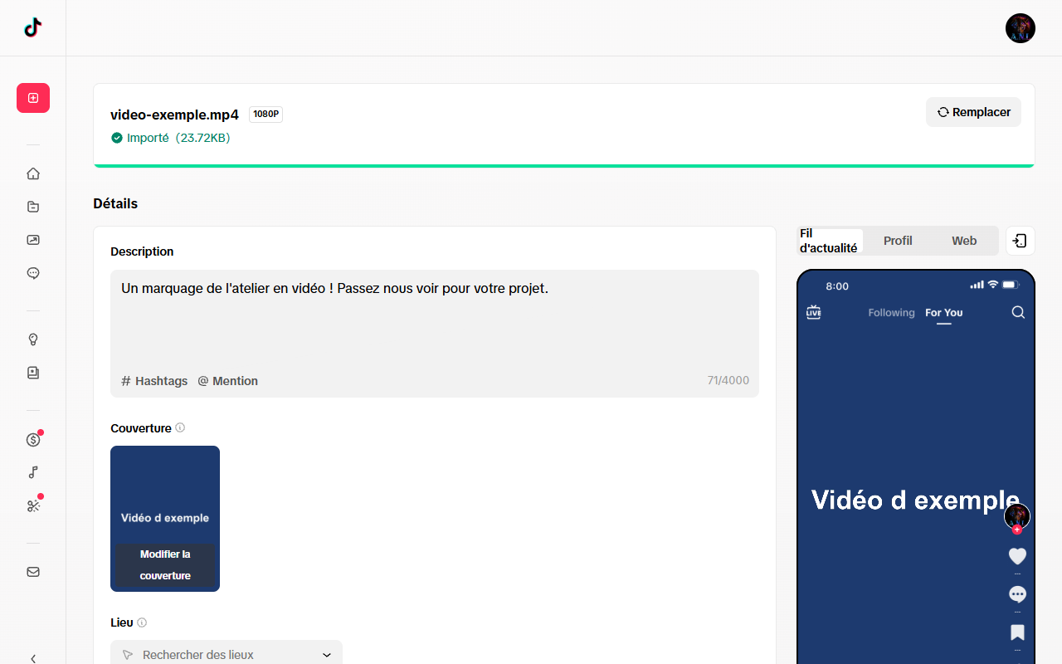This screenshot has width=1062, height=664.
Task: Click the video-exemple.mp4 file name
Action: [174, 115]
